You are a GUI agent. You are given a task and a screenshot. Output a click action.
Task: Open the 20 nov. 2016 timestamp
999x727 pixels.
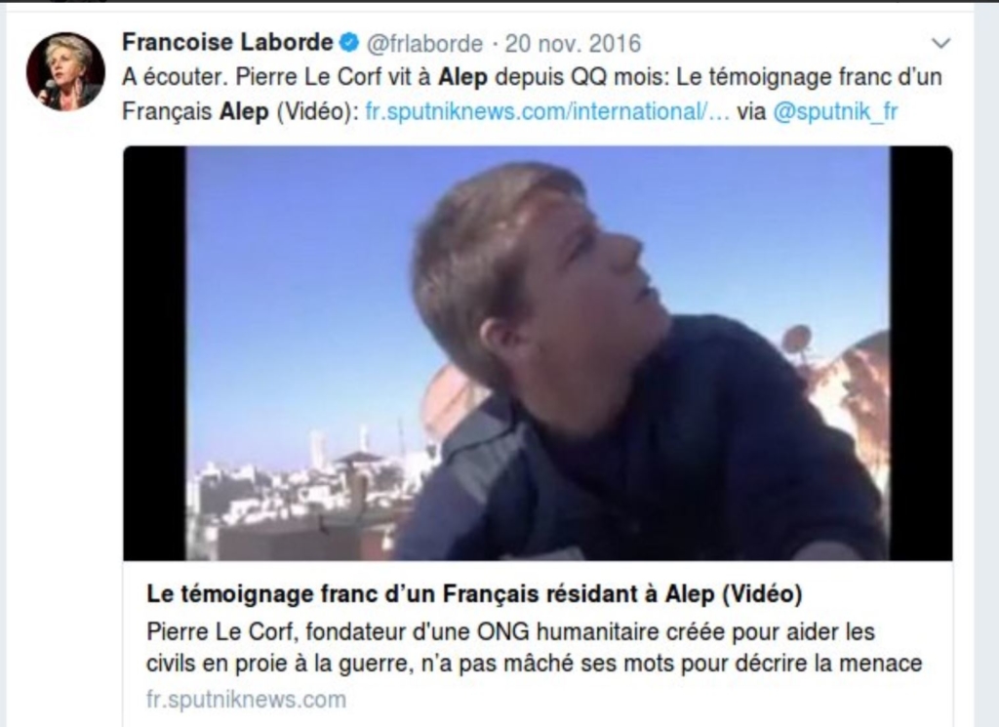point(573,43)
